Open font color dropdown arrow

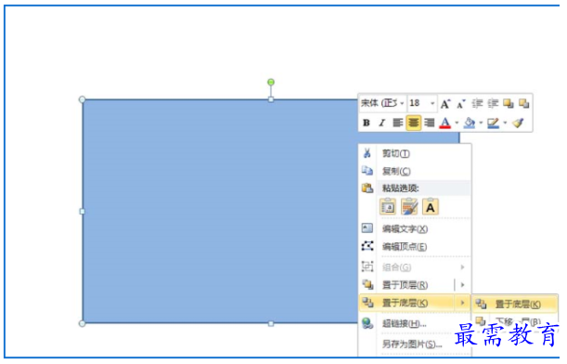point(457,123)
